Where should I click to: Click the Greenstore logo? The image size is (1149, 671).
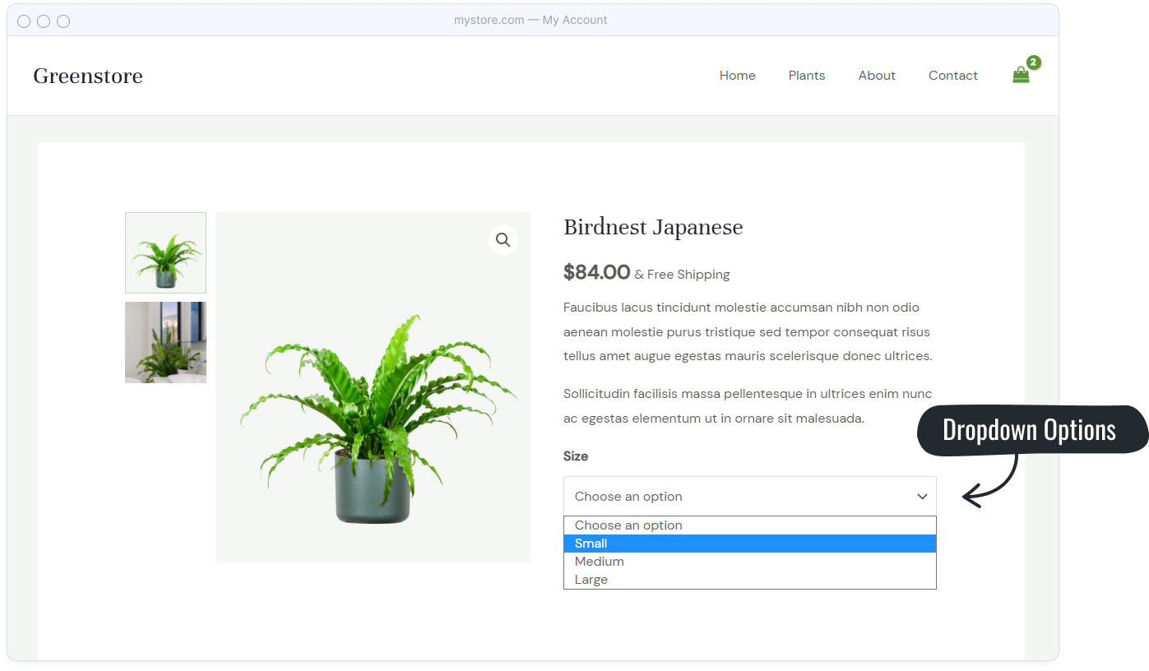[88, 76]
